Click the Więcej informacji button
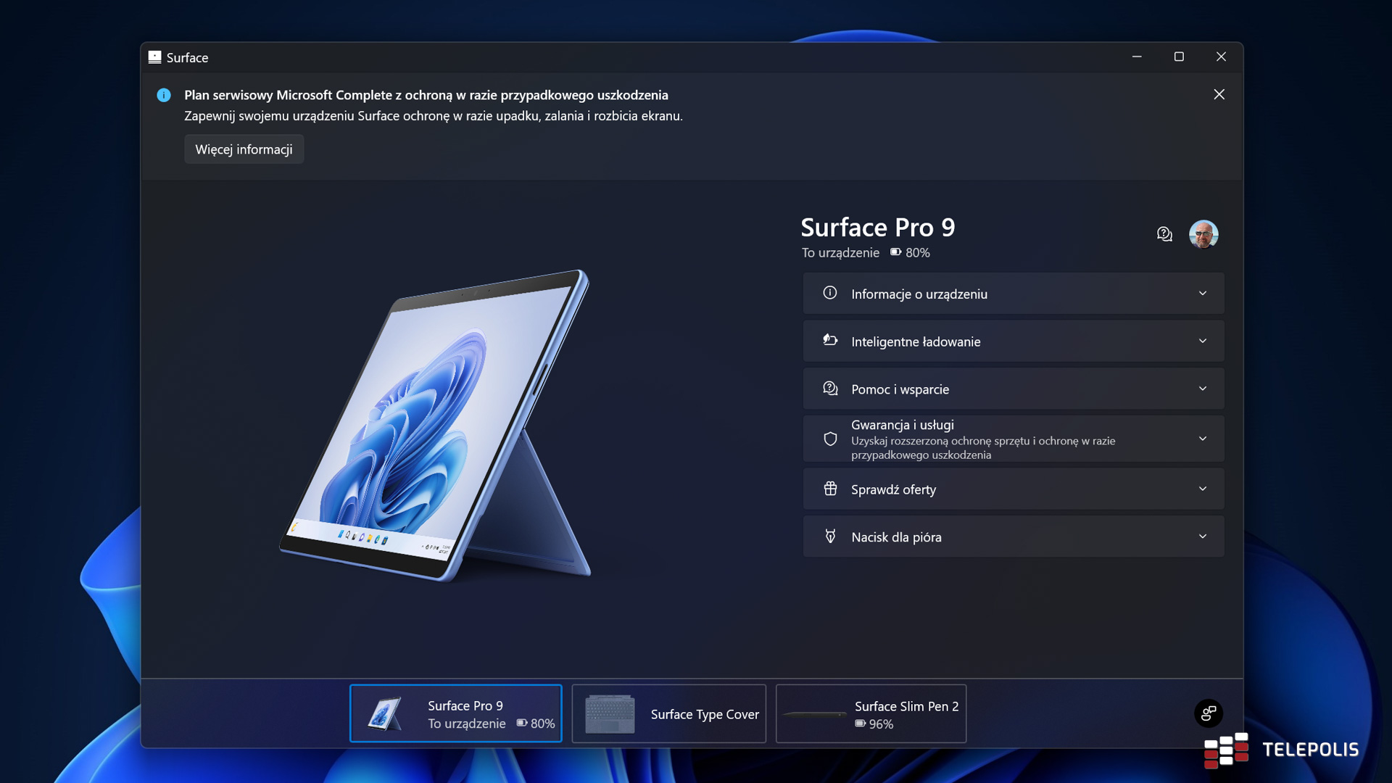This screenshot has height=783, width=1392. pyautogui.click(x=244, y=149)
